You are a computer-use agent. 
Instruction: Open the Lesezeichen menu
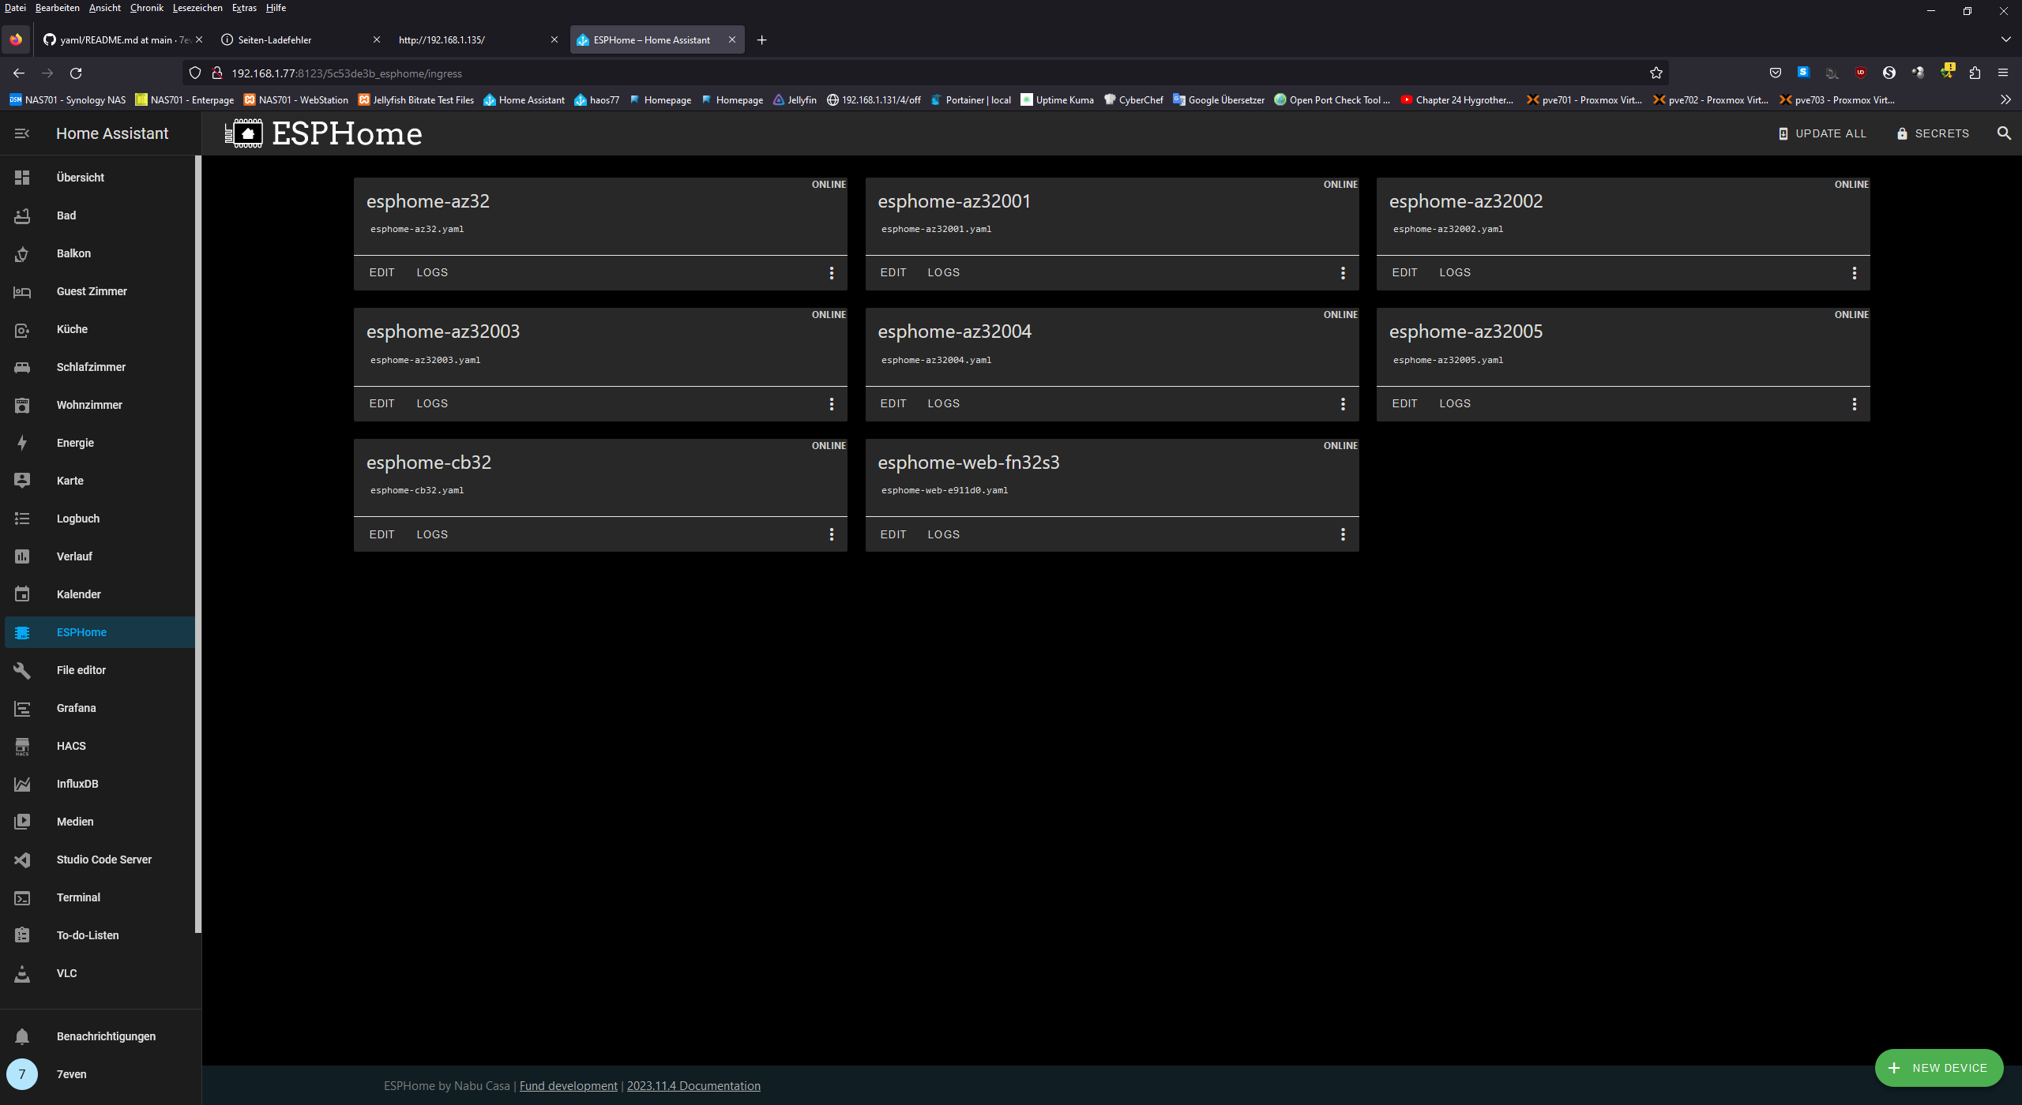tap(197, 8)
